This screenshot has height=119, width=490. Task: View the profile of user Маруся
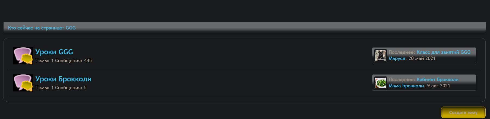coord(397,58)
